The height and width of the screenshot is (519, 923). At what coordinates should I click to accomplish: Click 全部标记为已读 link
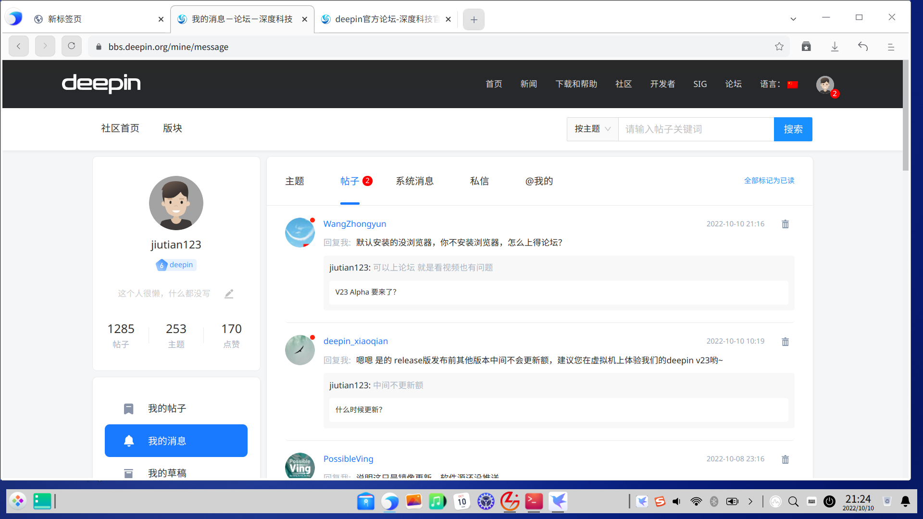[769, 181]
